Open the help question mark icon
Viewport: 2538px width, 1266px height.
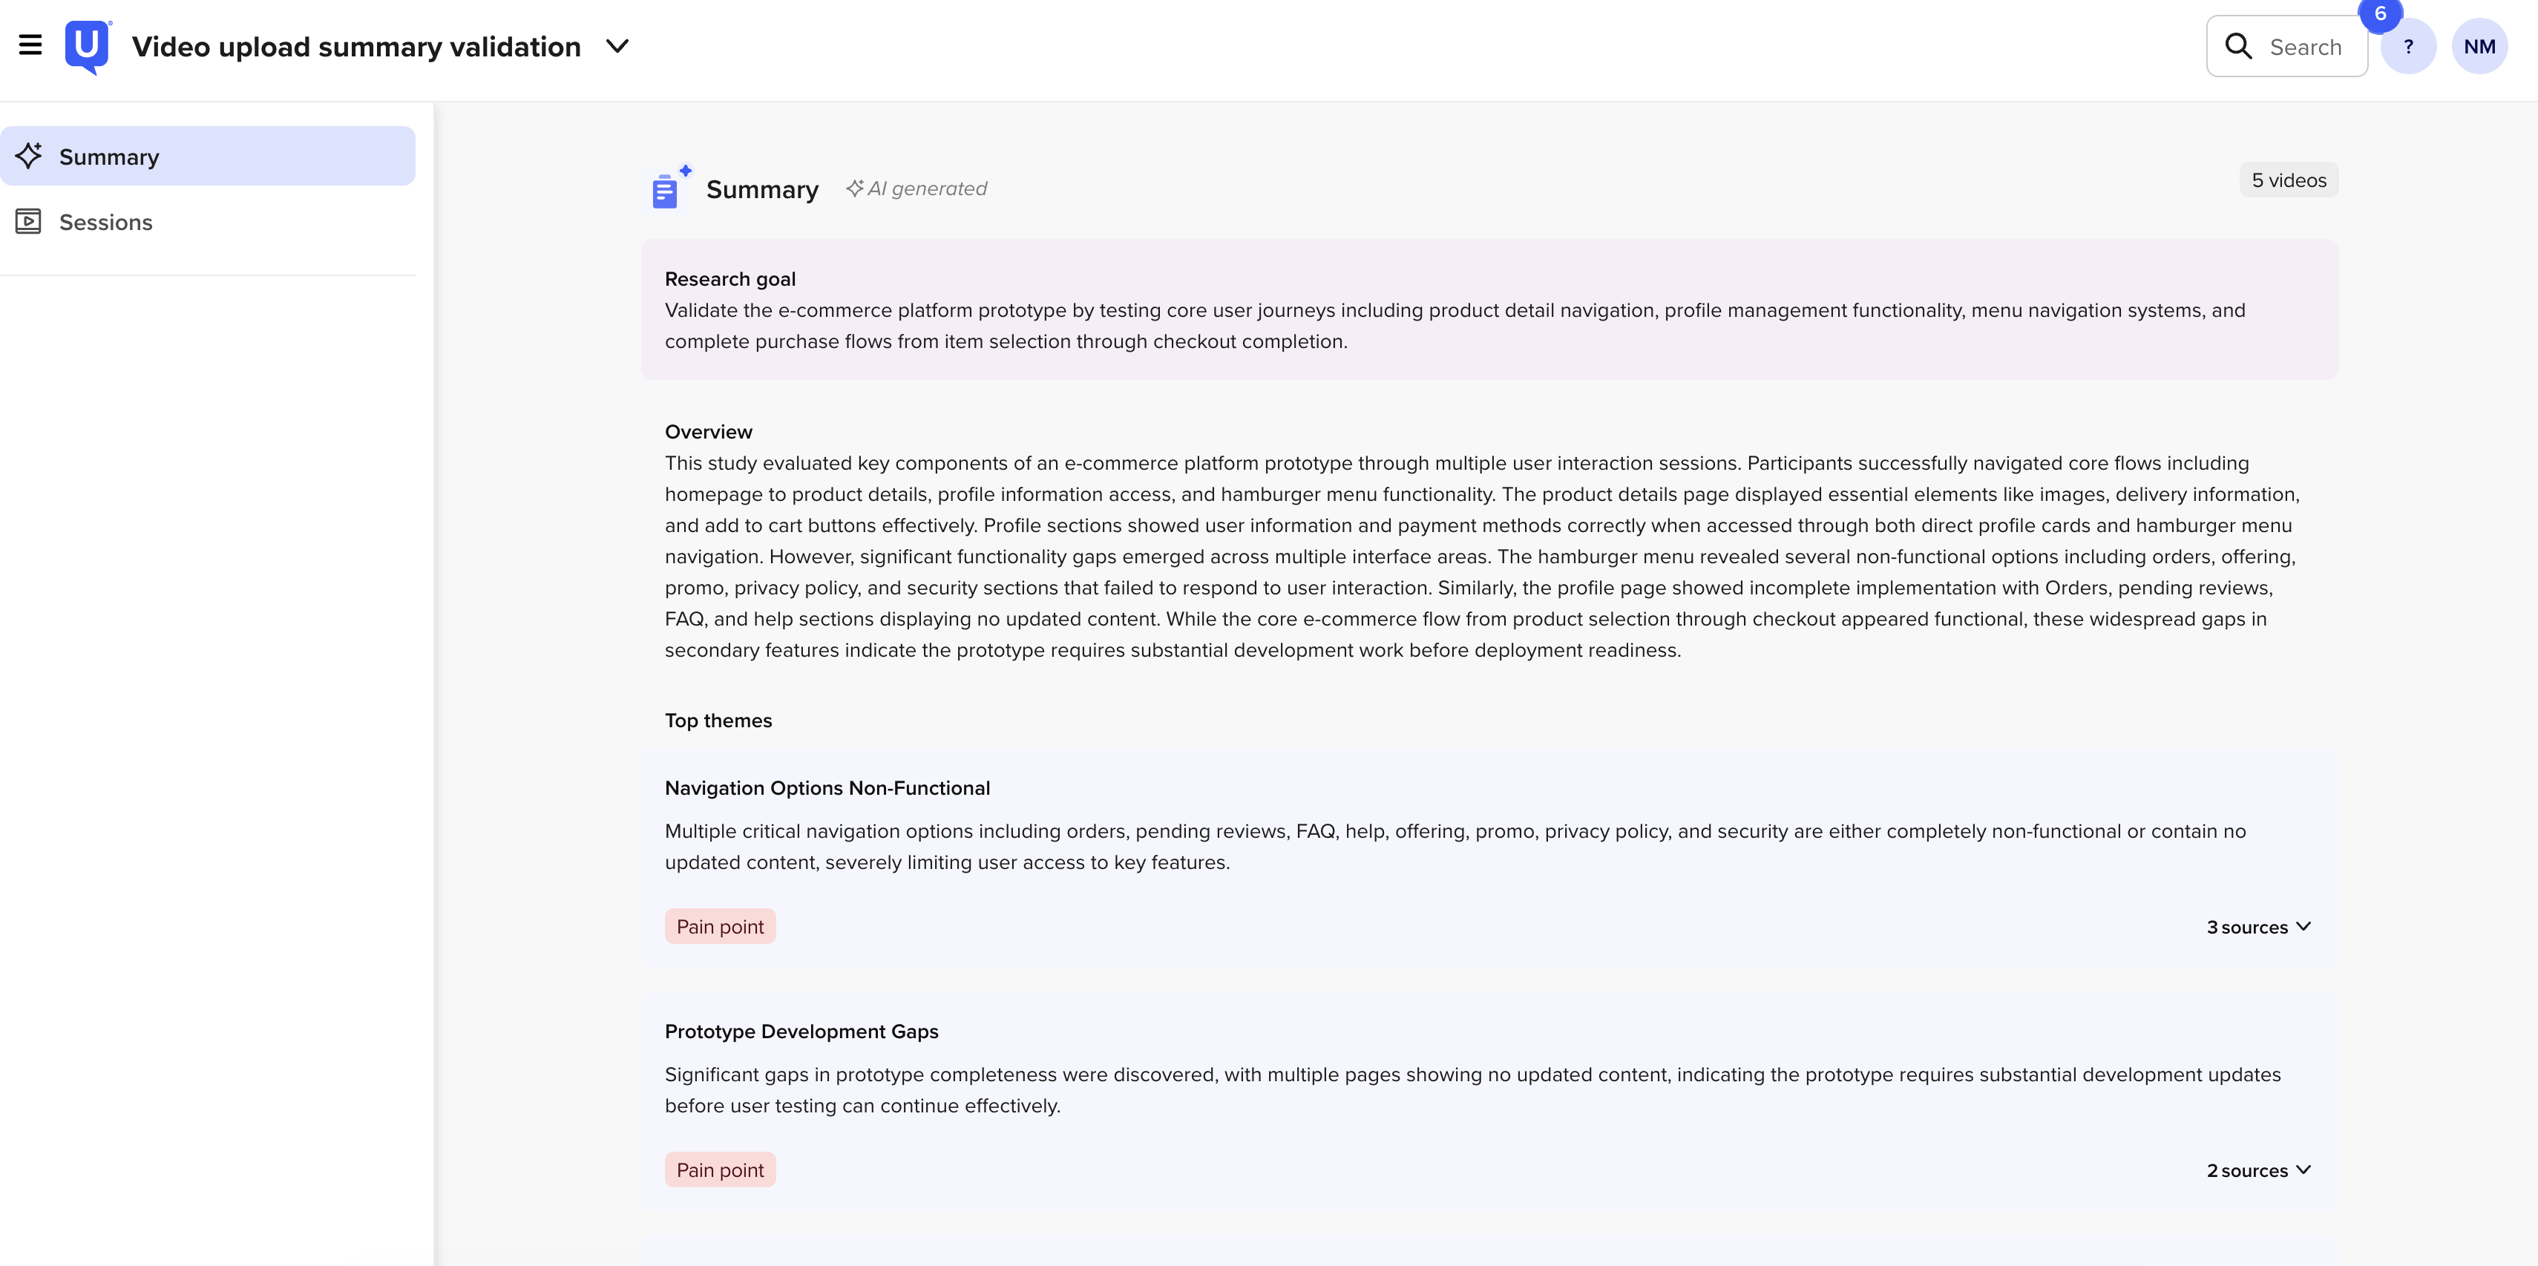[x=2409, y=45]
